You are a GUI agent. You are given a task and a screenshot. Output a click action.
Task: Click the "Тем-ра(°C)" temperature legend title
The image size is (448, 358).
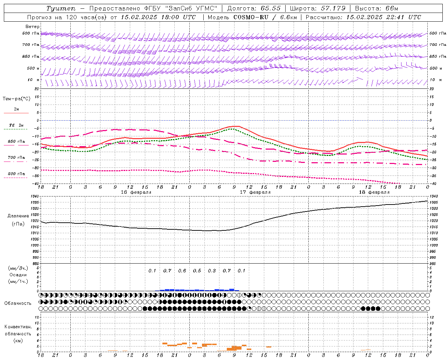point(16,99)
